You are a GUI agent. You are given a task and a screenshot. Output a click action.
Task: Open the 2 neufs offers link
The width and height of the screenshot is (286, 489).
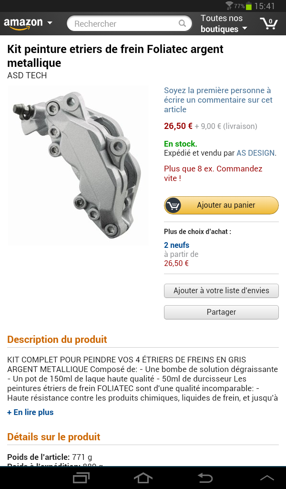pos(176,245)
